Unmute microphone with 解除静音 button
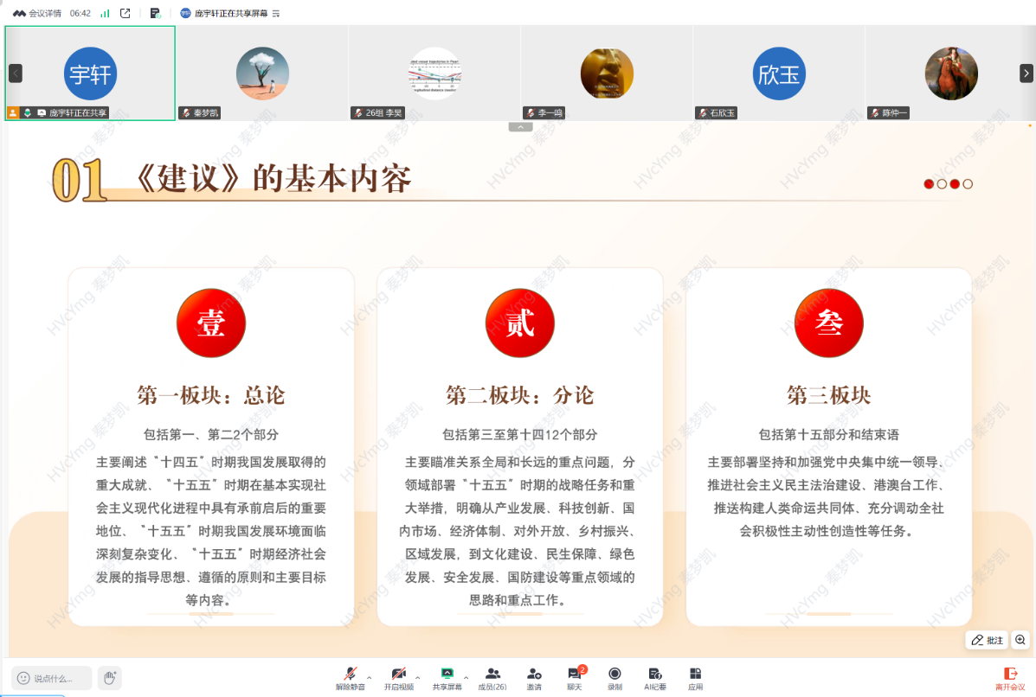The height and width of the screenshot is (697, 1036). click(350, 677)
